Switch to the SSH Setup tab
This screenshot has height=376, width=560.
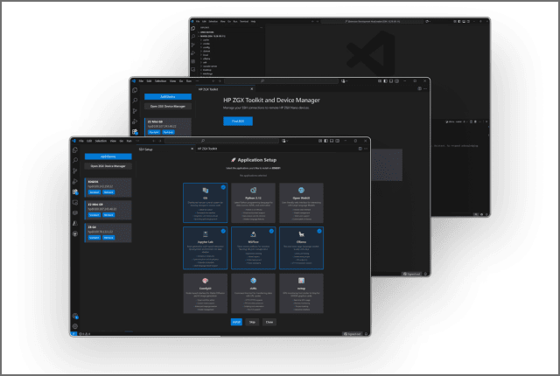[146, 150]
